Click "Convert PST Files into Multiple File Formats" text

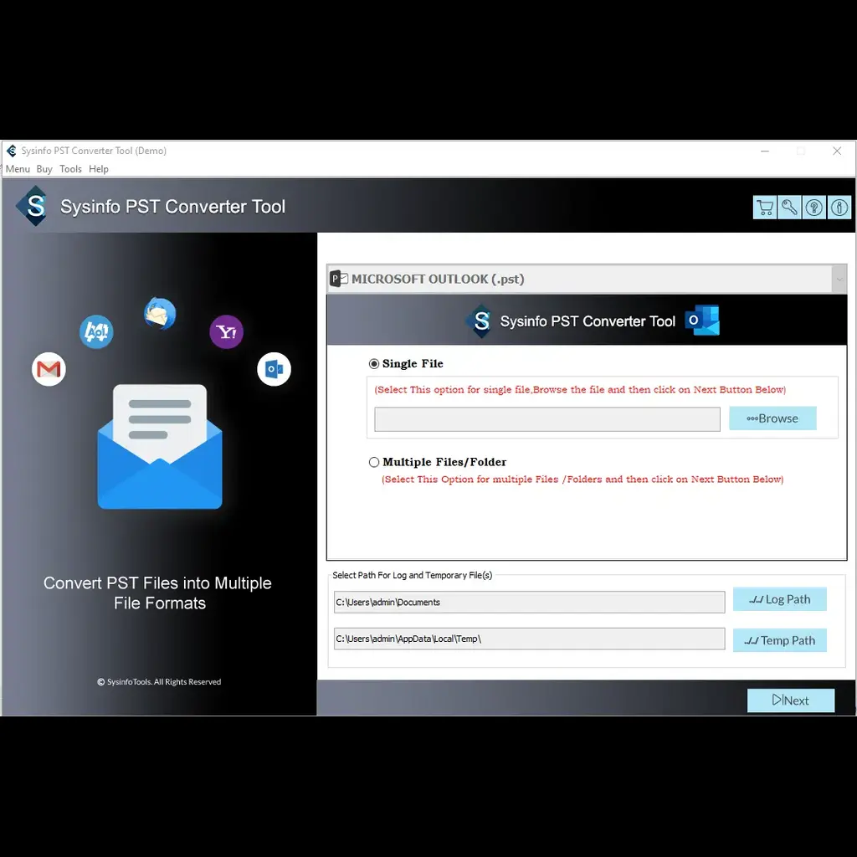click(x=157, y=593)
